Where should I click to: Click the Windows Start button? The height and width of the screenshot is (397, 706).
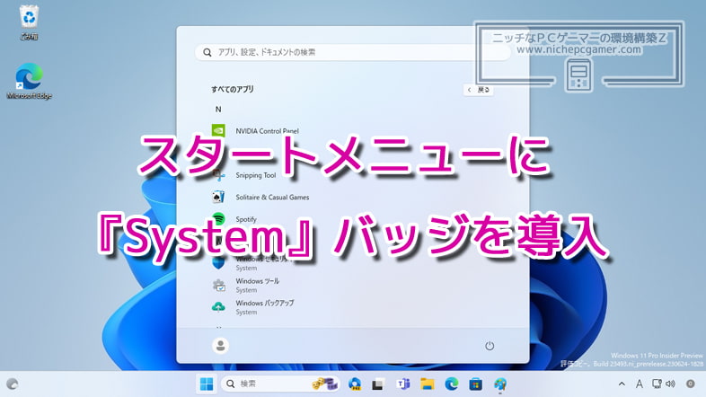207,384
